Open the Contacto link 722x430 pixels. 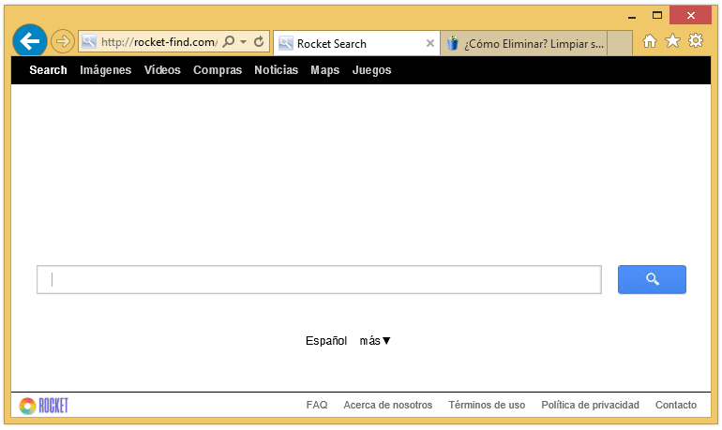[675, 405]
